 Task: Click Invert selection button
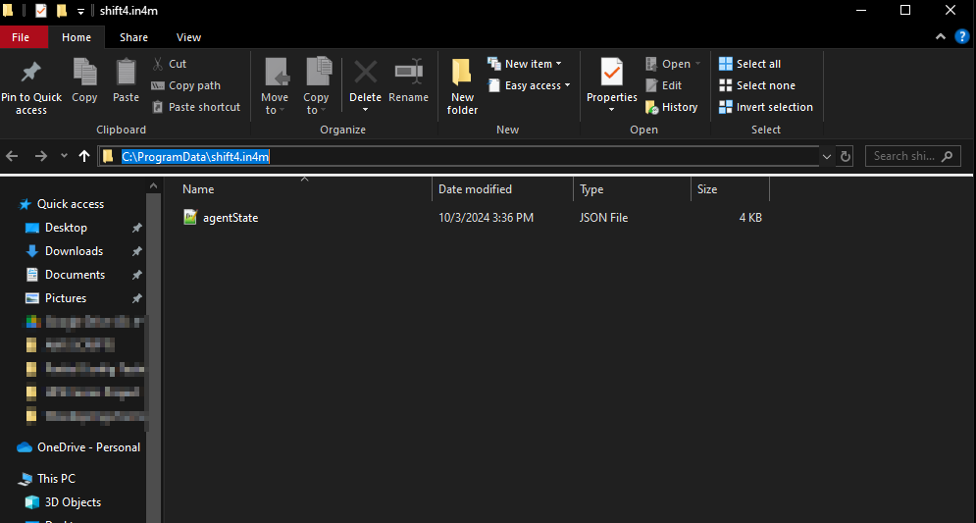(765, 107)
